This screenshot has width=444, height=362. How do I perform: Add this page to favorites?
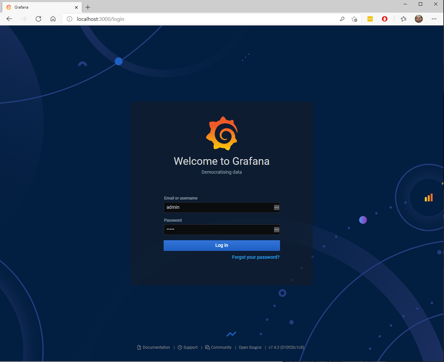point(355,19)
